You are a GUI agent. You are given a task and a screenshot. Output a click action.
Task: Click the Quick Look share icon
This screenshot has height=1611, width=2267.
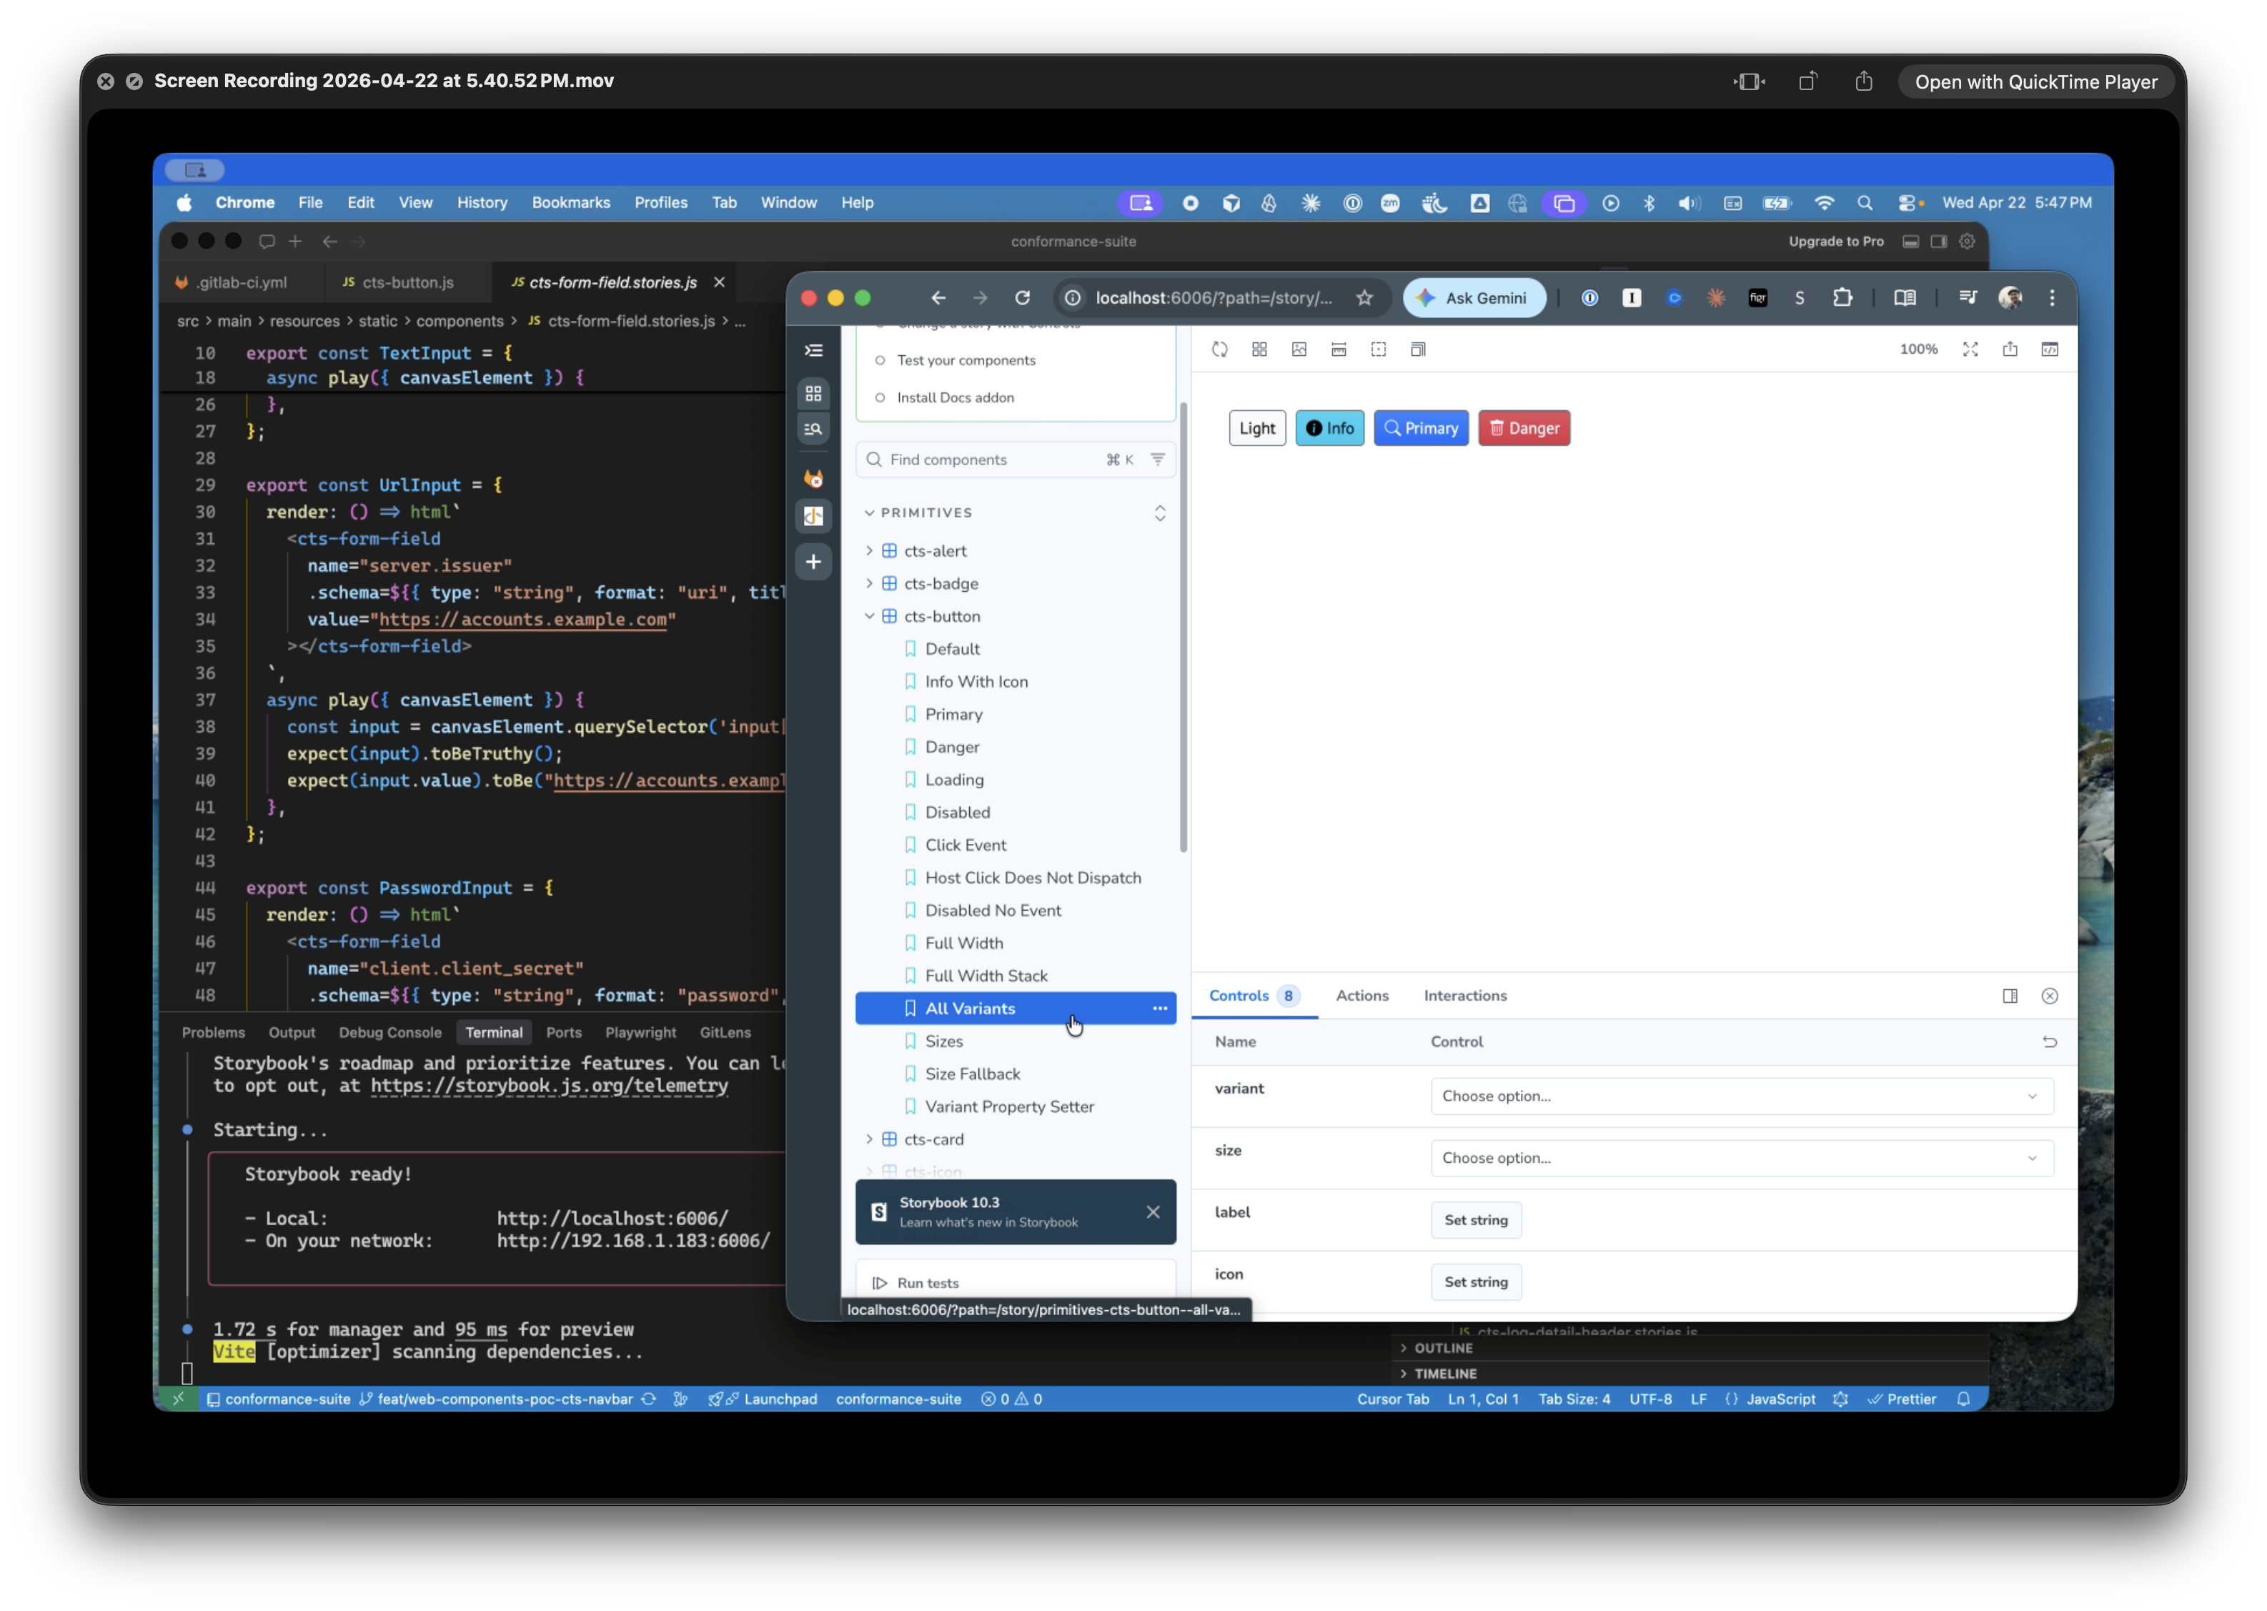[x=1863, y=81]
